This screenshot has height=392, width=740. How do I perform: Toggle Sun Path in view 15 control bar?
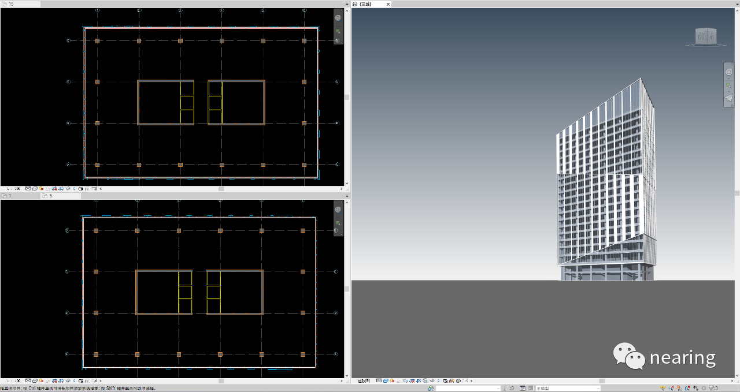pyautogui.click(x=41, y=188)
